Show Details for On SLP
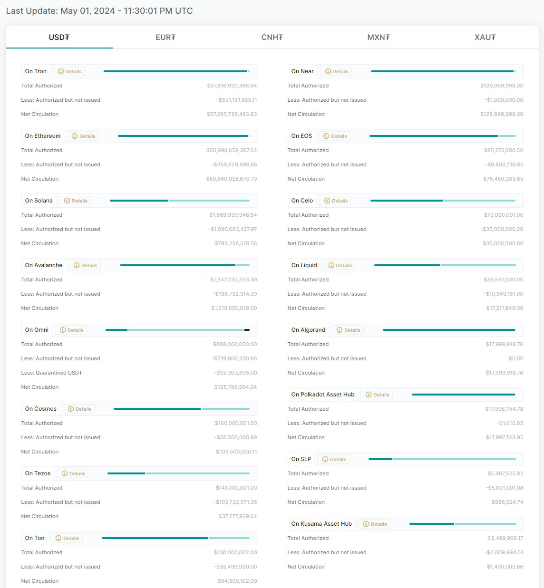The height and width of the screenshot is (588, 544). coord(334,460)
